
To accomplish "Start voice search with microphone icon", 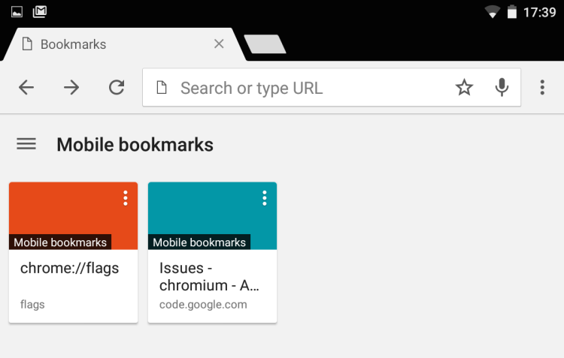I will click(502, 87).
